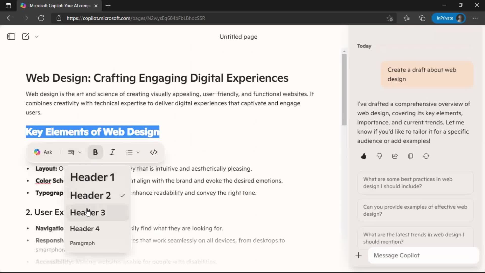Regenerate the Copilot response
485x273 pixels.
(426, 156)
